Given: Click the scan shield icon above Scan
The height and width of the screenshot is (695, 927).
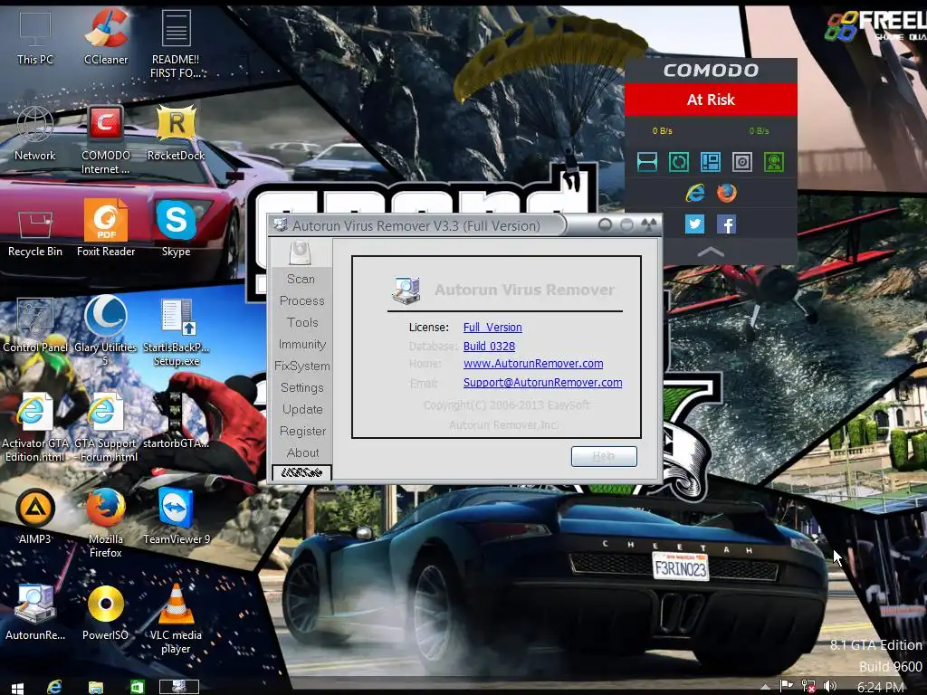Looking at the screenshot, I should coord(301,253).
